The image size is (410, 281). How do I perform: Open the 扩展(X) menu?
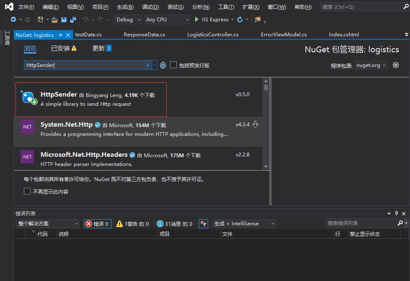(x=251, y=7)
